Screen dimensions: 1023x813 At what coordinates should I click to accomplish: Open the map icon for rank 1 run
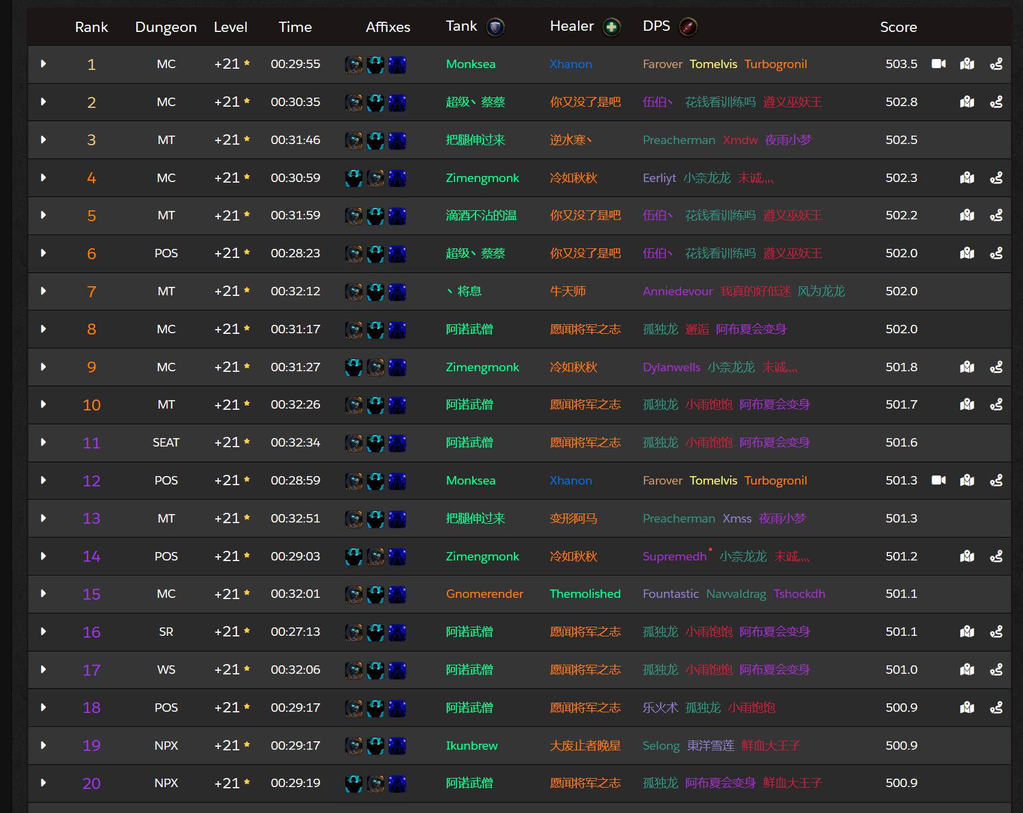tap(968, 64)
